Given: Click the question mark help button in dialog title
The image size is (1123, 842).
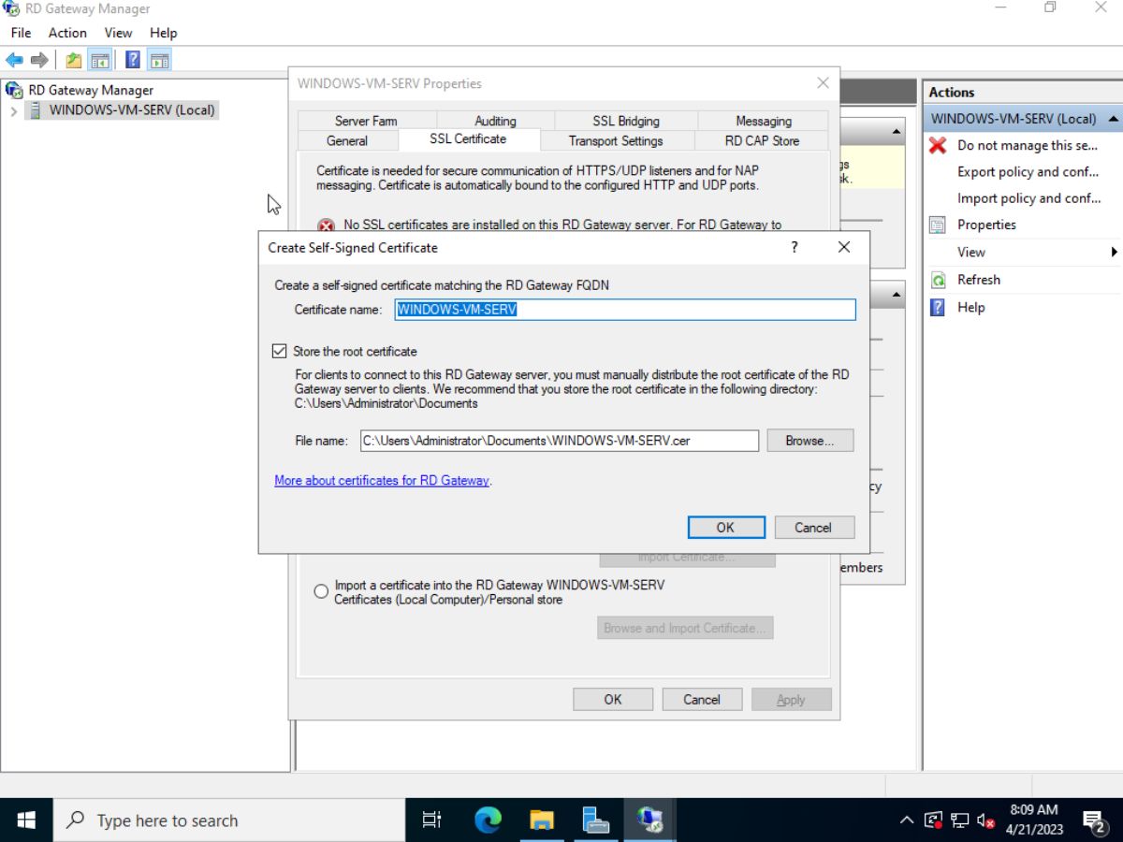Looking at the screenshot, I should tap(795, 247).
